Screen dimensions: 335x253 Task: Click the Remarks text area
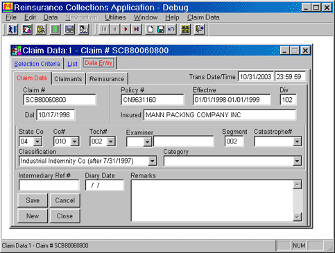(212, 200)
